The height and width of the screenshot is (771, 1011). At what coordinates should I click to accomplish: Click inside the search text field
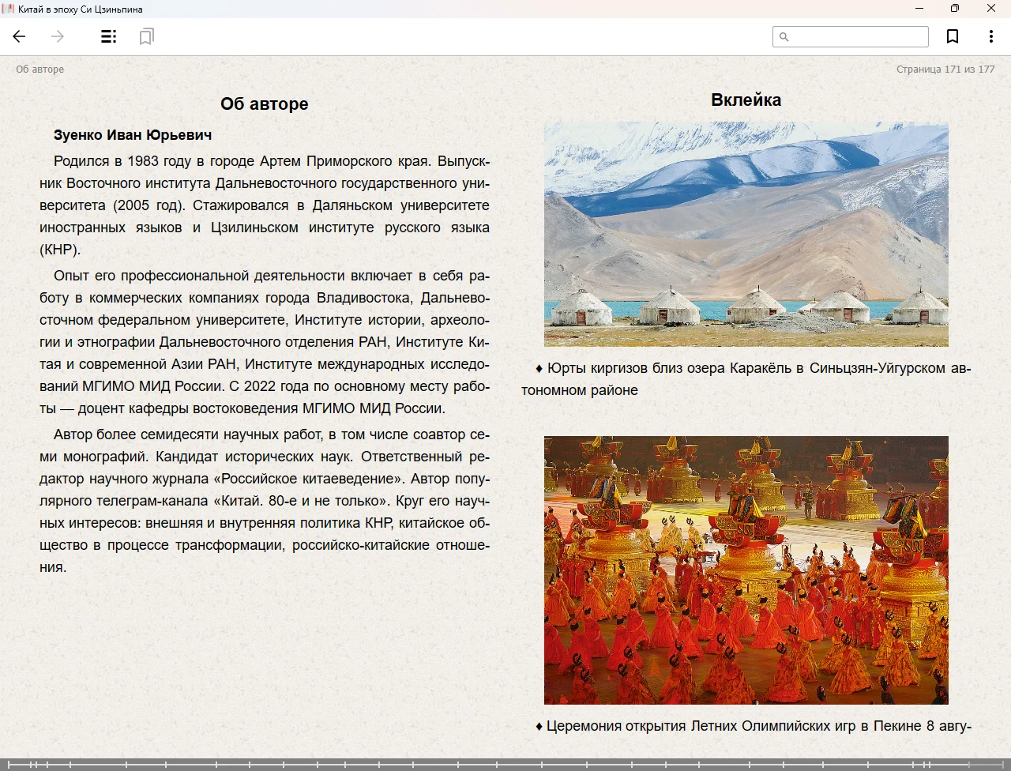click(x=858, y=36)
